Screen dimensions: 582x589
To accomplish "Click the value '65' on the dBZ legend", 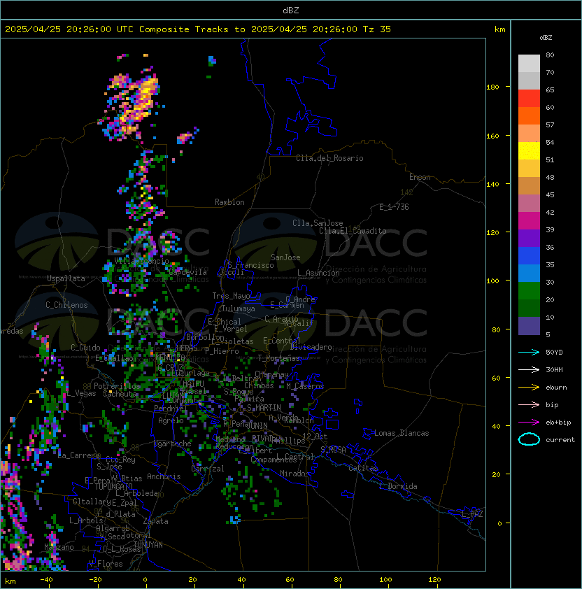I will [x=550, y=90].
